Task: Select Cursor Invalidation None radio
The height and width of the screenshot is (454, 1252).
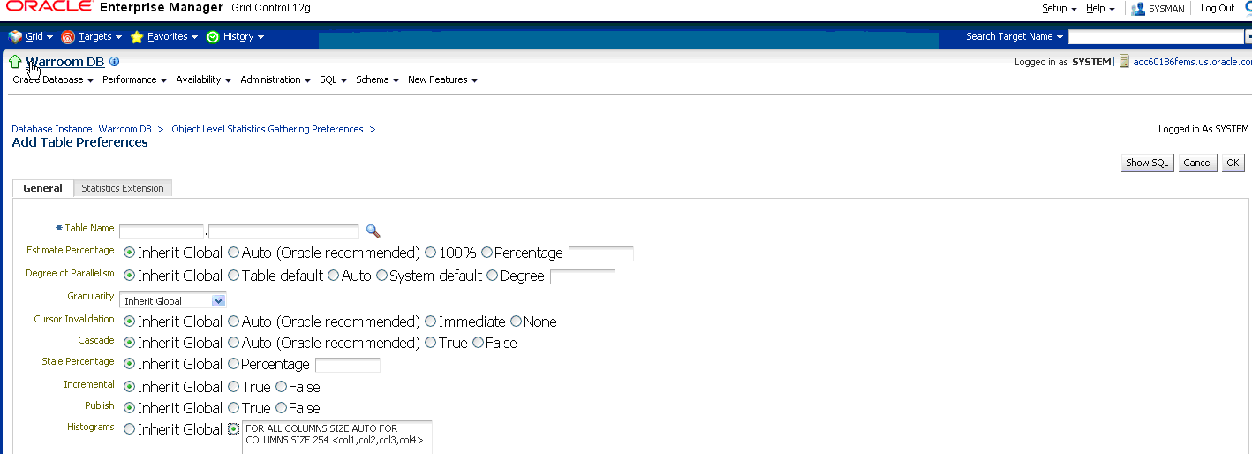Action: pyautogui.click(x=516, y=322)
